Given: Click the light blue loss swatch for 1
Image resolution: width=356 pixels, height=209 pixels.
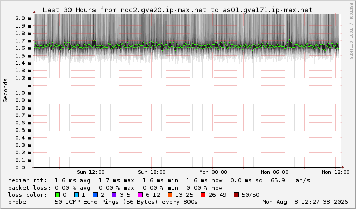Looking at the screenshot, I should tap(77, 195).
